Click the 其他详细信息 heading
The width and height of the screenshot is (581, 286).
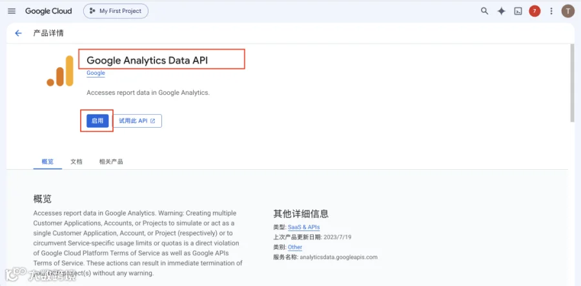coord(301,214)
